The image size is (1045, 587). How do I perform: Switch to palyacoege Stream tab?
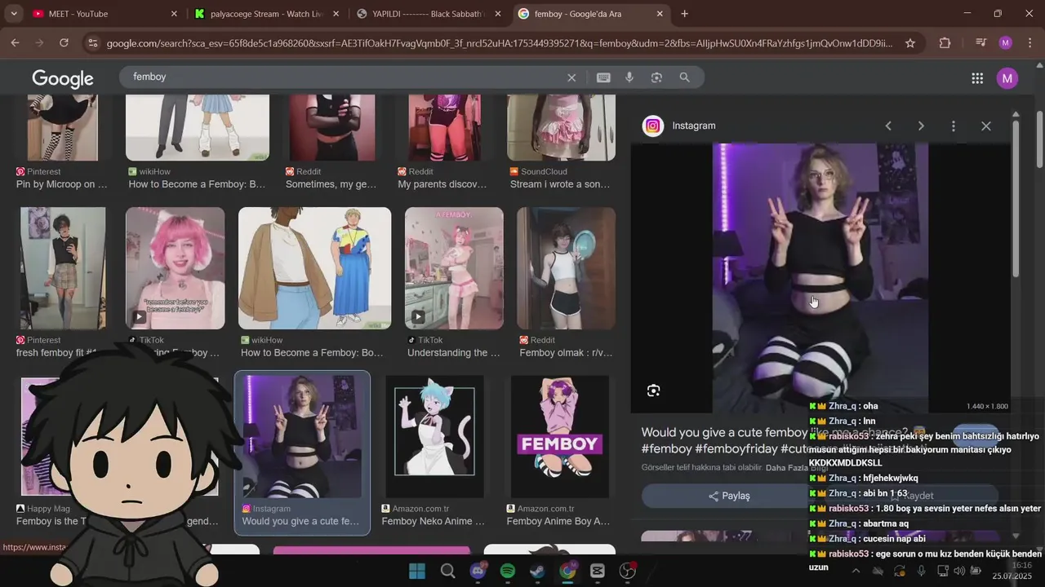(267, 14)
